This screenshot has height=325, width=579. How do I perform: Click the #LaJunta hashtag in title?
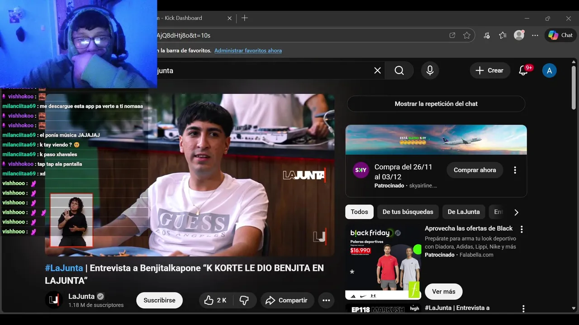pos(64,268)
